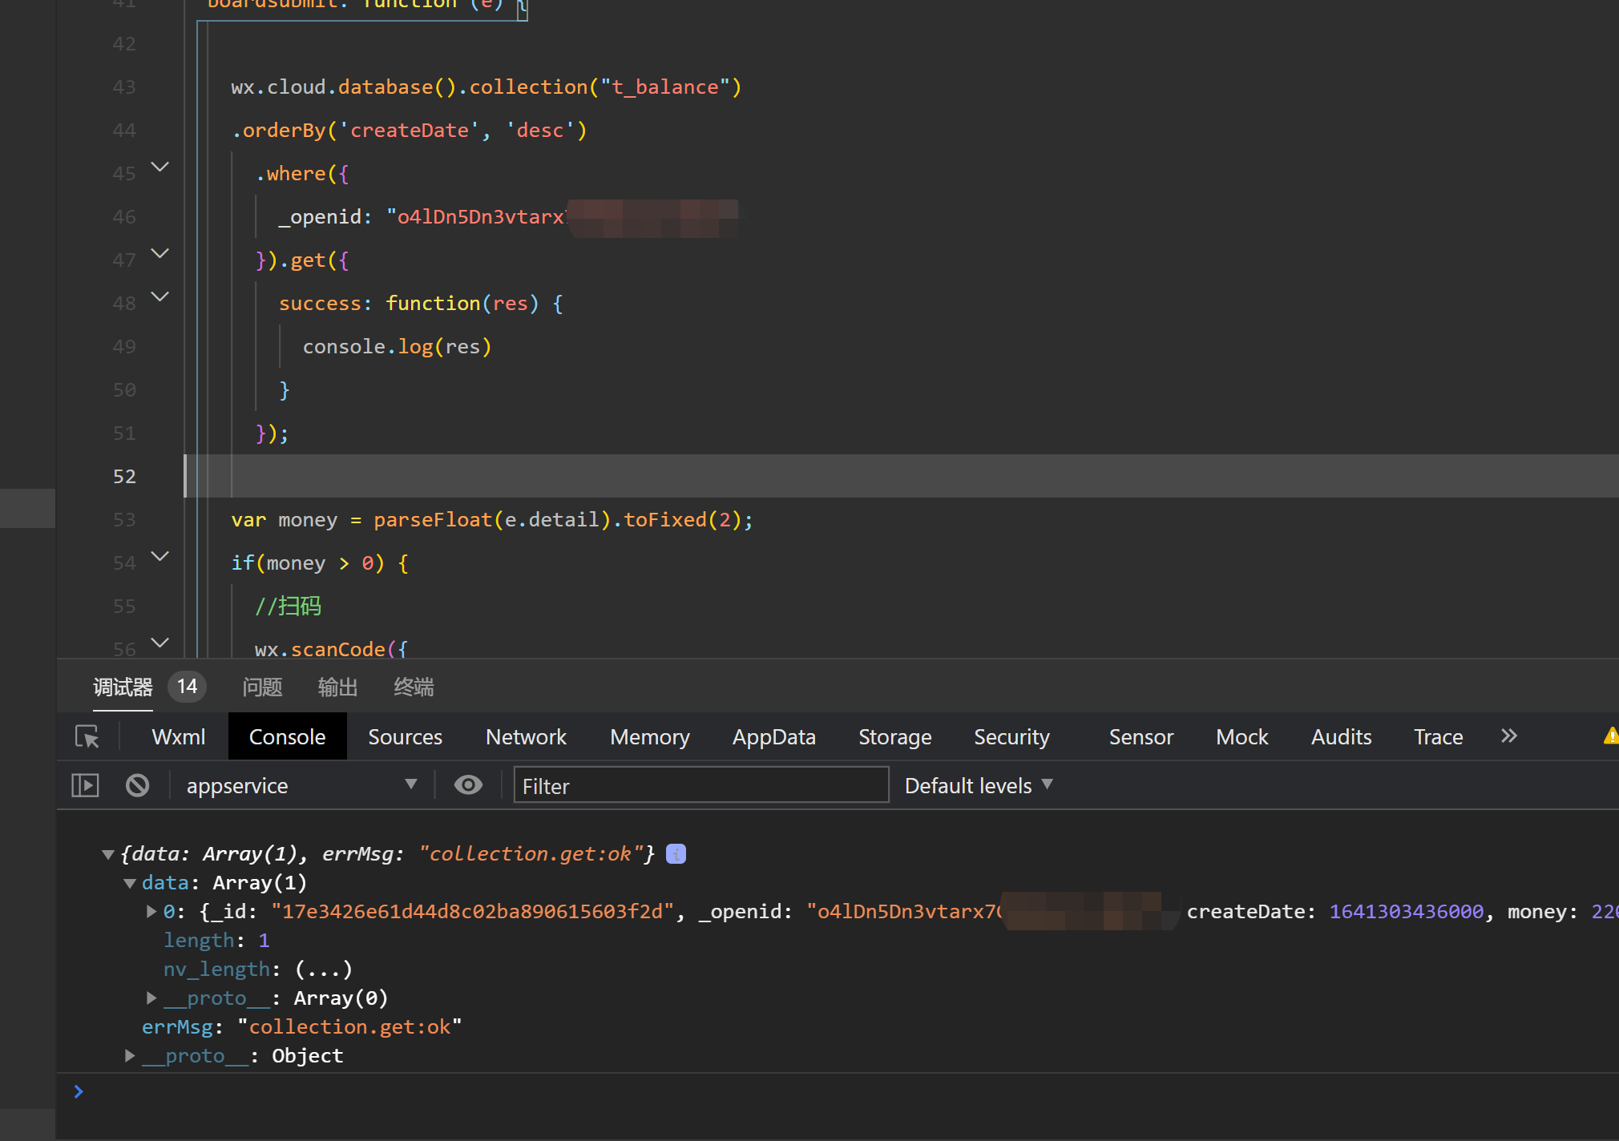This screenshot has height=1141, width=1619.
Task: Click the element inspector arrow icon
Action: click(x=87, y=736)
